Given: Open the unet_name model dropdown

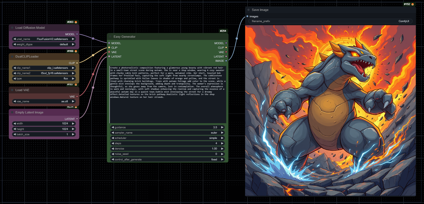Looking at the screenshot, I should tap(44, 39).
